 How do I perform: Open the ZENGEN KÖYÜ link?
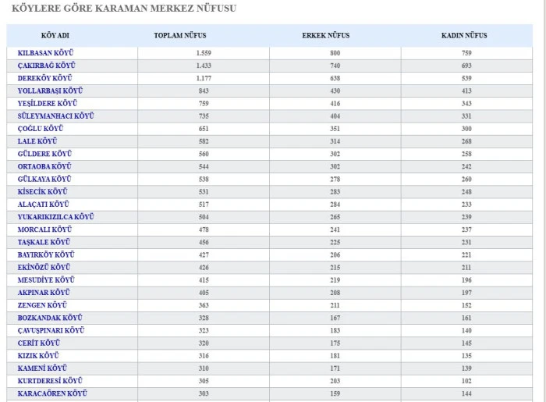(42, 304)
